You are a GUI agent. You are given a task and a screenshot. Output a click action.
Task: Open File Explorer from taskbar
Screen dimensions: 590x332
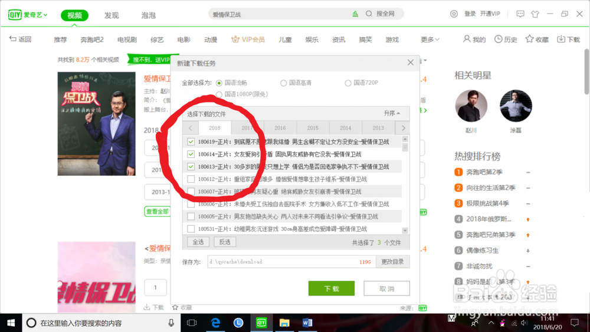click(x=284, y=323)
